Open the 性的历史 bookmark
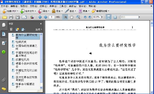The height and width of the screenshot is (94, 154). coord(21,42)
